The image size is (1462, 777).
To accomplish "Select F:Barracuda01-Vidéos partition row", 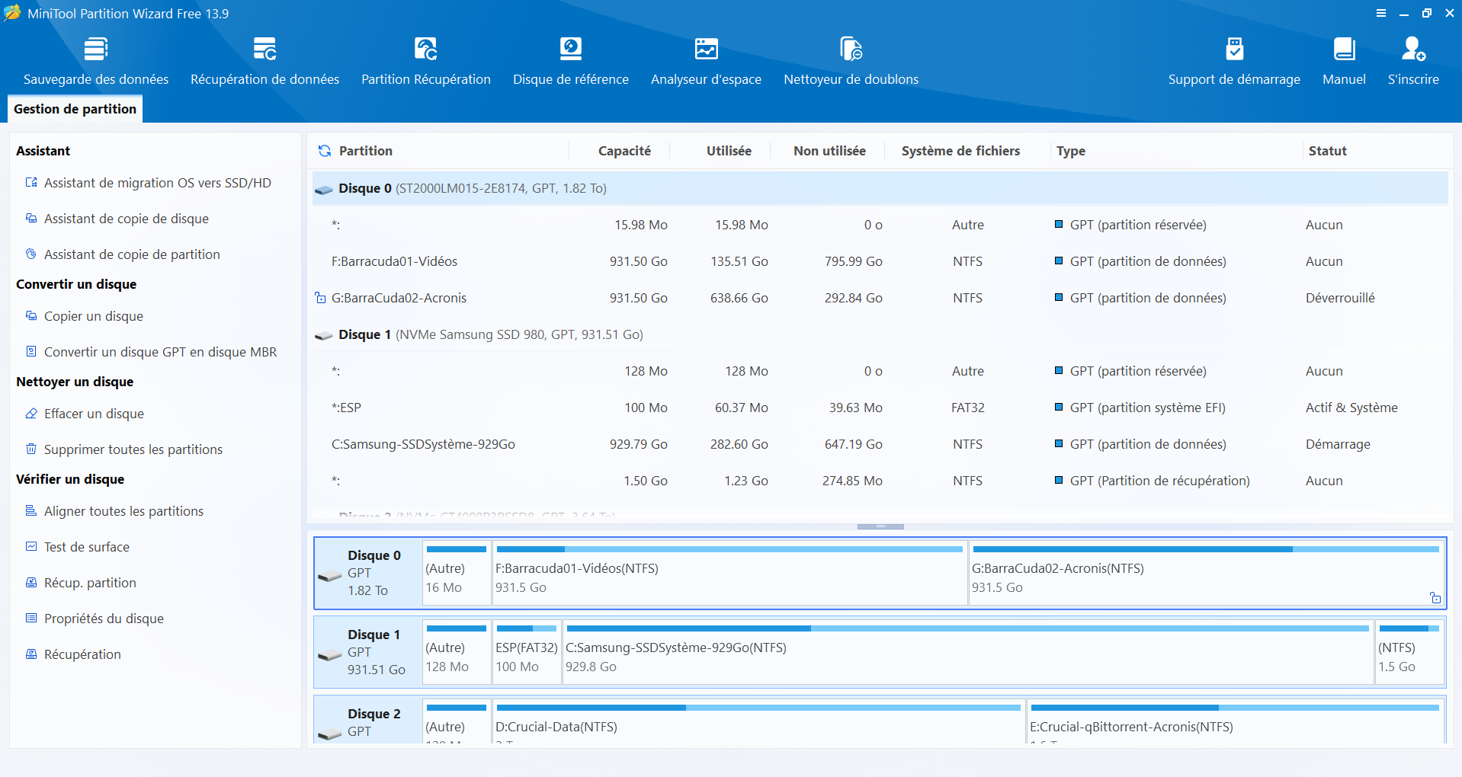I will pos(880,261).
